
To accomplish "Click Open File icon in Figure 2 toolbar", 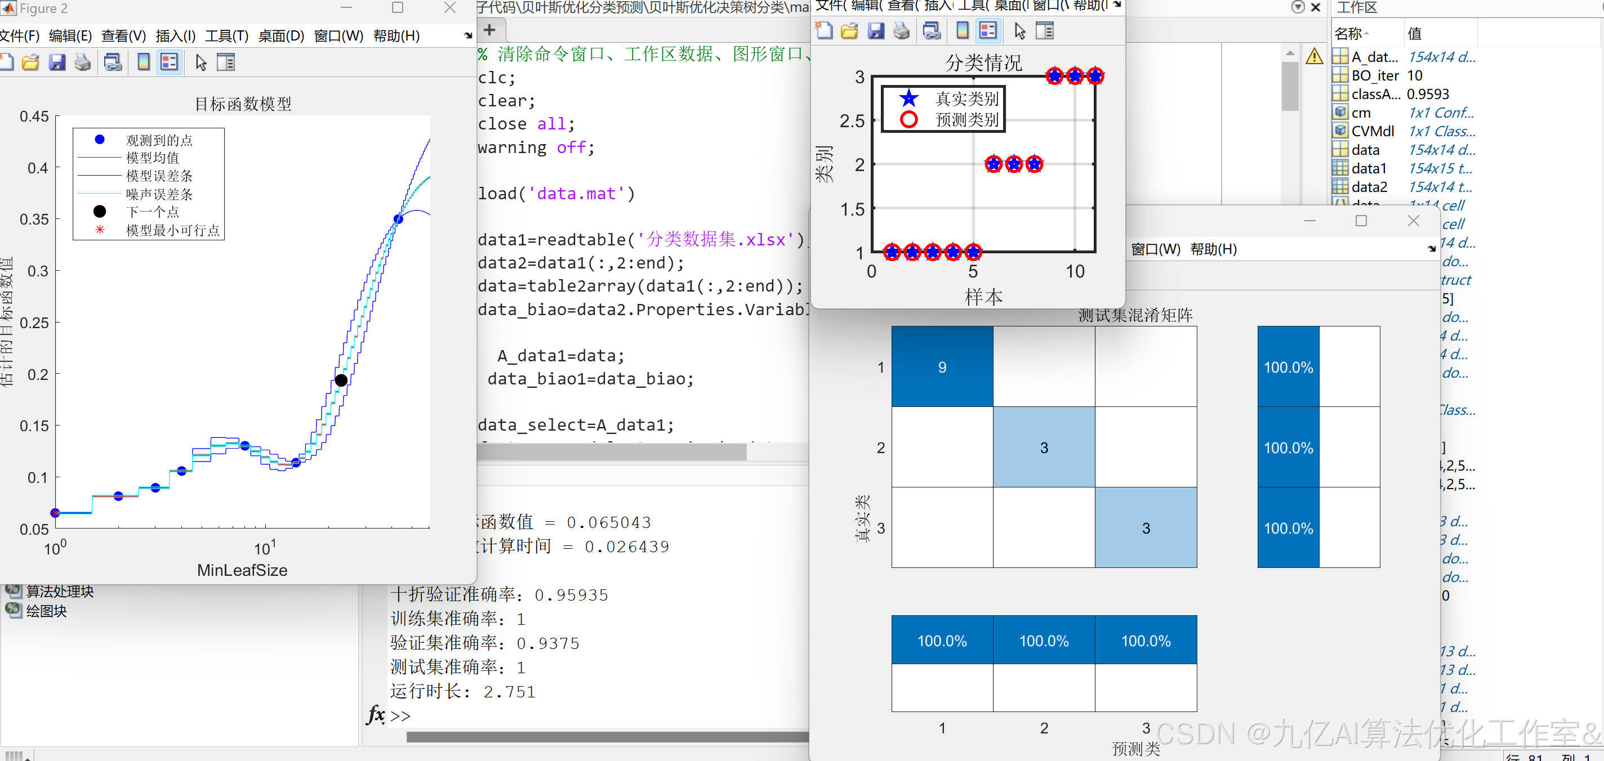I will tap(30, 62).
